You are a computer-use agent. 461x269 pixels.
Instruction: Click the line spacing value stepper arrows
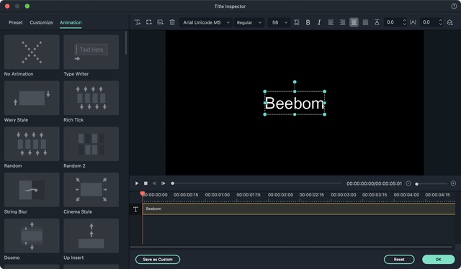(x=404, y=22)
